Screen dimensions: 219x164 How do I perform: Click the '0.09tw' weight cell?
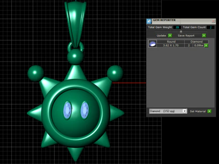[198, 46]
